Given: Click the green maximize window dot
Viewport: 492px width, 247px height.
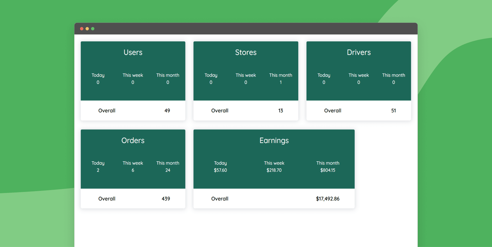Looking at the screenshot, I should point(93,29).
